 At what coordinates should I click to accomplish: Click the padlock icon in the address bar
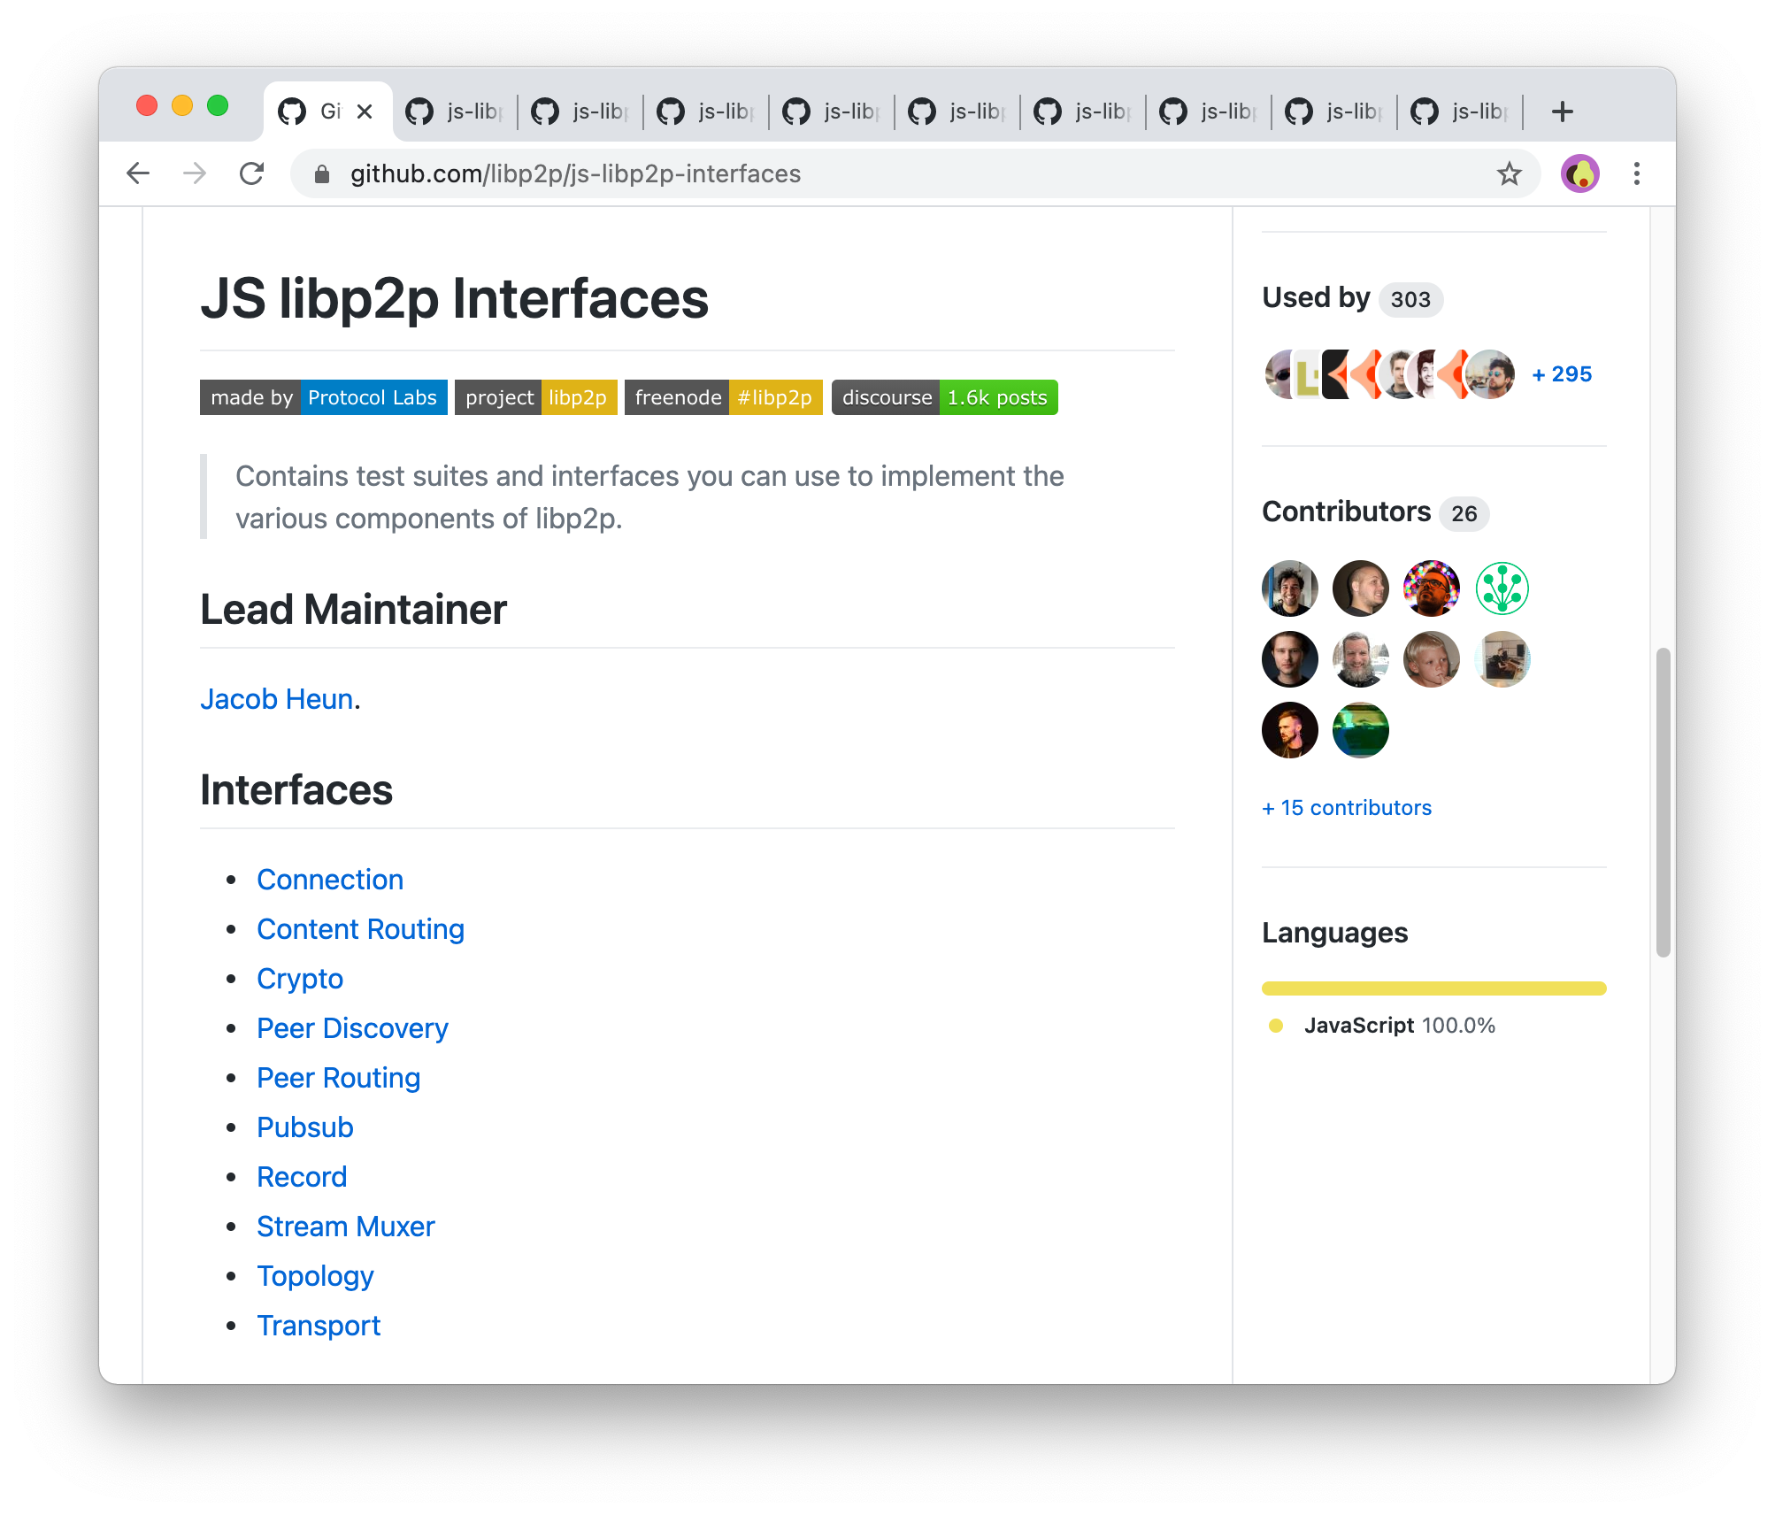(321, 173)
